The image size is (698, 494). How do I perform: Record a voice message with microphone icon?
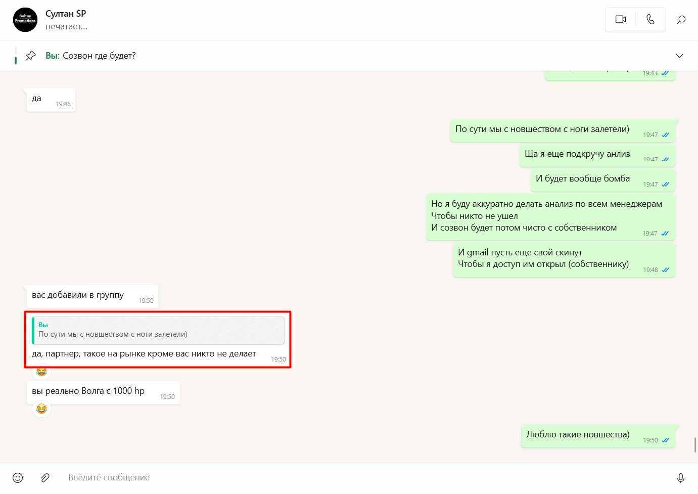(681, 477)
